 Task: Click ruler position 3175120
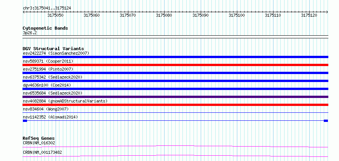[309, 15]
